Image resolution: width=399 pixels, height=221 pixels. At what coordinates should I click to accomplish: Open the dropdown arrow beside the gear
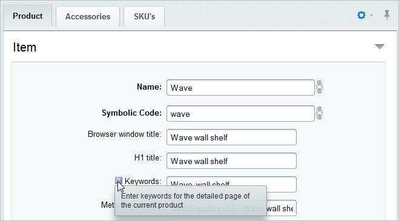pyautogui.click(x=371, y=16)
